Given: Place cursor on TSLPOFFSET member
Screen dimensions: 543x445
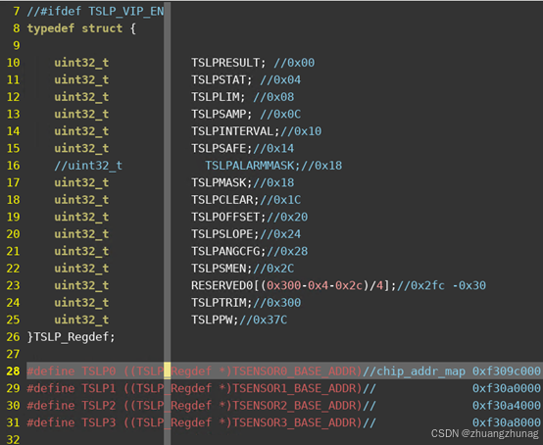Looking at the screenshot, I should (x=225, y=217).
